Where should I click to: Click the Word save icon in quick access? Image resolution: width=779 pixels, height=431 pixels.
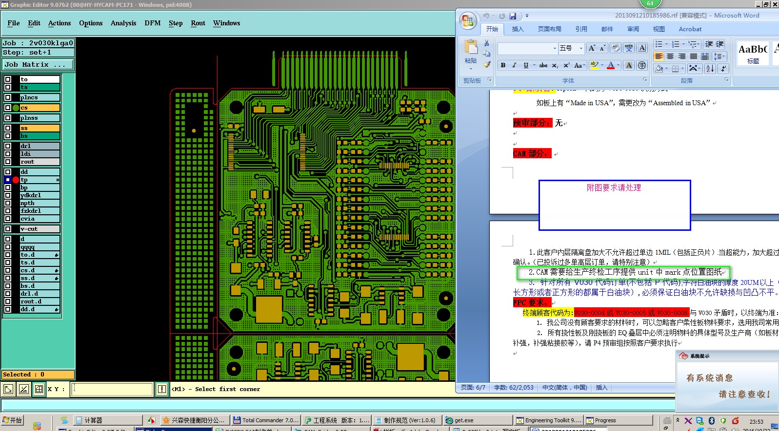(513, 16)
